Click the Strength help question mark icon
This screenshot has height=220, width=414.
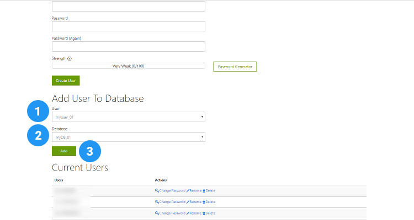70,59
